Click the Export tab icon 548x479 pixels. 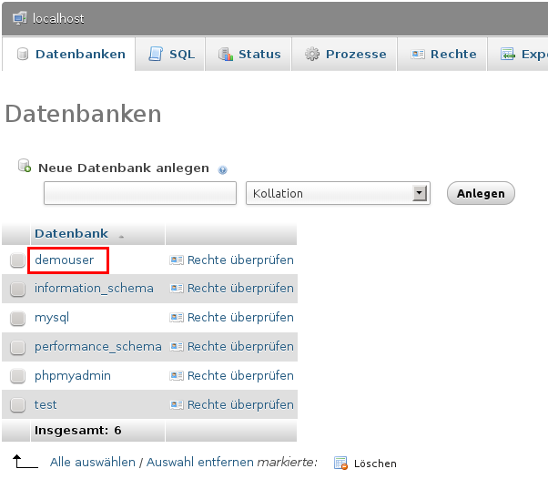[x=508, y=55]
